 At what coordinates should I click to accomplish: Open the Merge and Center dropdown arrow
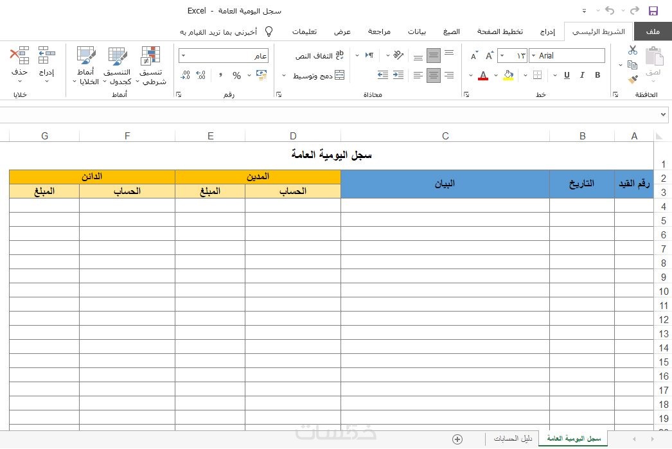(284, 75)
